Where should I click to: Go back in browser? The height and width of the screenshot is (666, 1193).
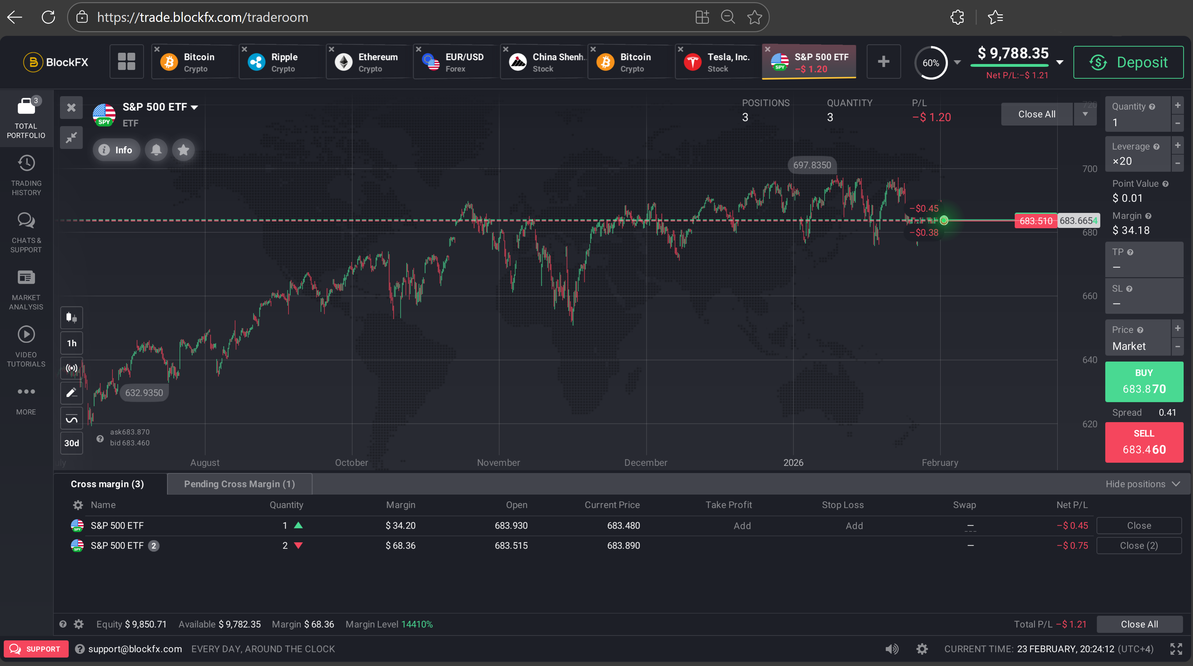coord(15,17)
